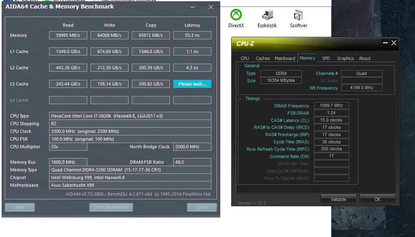Select the L2 Cache Copy value 300.39 GB/s
Viewport: 415px width, 237px height.
[151, 68]
